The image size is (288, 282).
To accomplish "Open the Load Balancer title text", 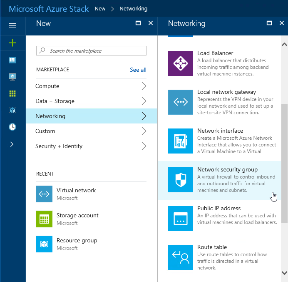I will pyautogui.click(x=215, y=53).
